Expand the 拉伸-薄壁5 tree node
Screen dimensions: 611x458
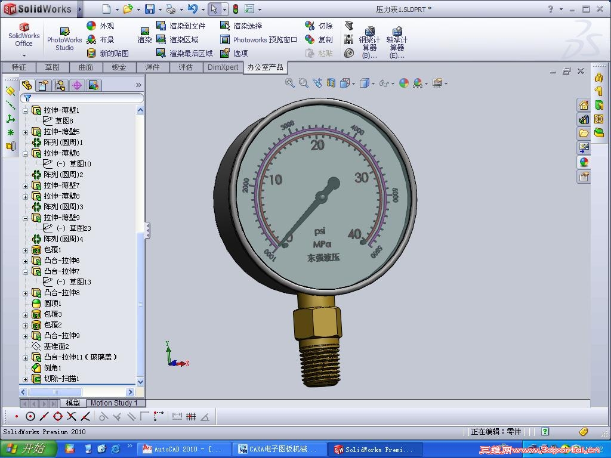tap(25, 132)
